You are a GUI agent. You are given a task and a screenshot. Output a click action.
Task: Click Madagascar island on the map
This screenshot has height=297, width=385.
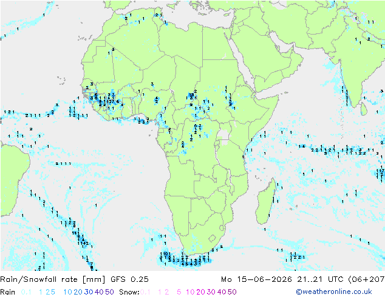click(265, 204)
